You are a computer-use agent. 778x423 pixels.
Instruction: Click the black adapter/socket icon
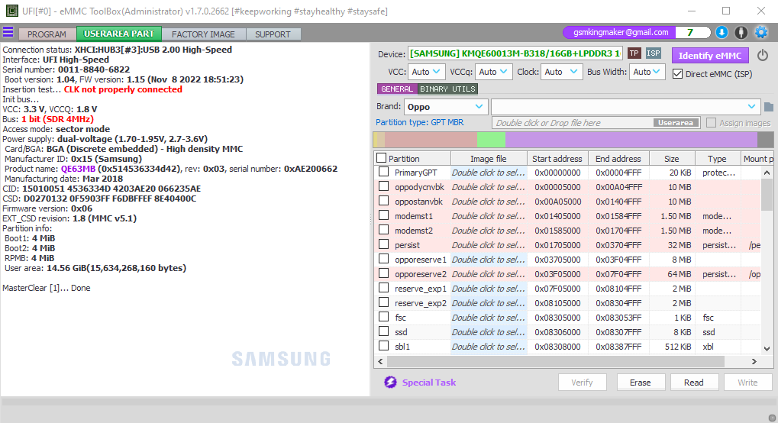pyautogui.click(x=741, y=32)
